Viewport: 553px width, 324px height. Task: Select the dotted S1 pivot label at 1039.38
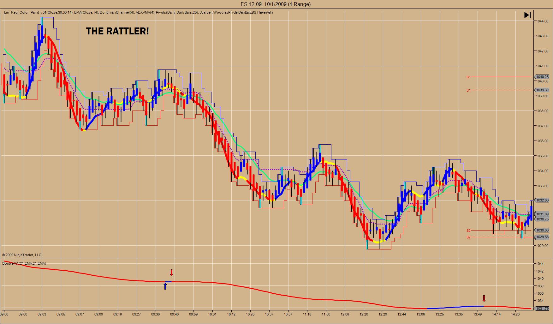(468, 90)
